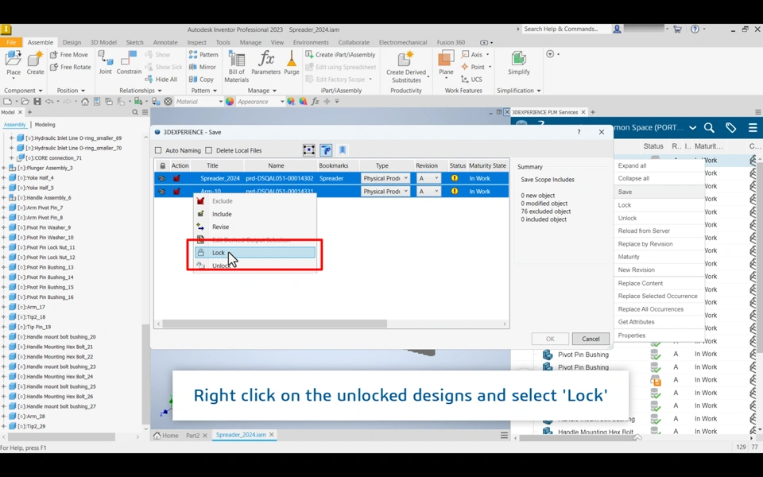Viewport: 763px width, 477px height.
Task: Check the Delete Local Files option
Action: 209,150
